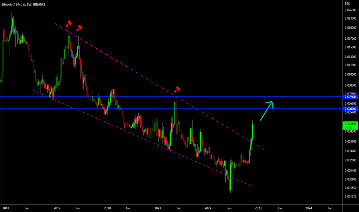Viewport: 359px width, 212px height.
Task: Click the 0.023000 price axis label
Action: point(351,19)
